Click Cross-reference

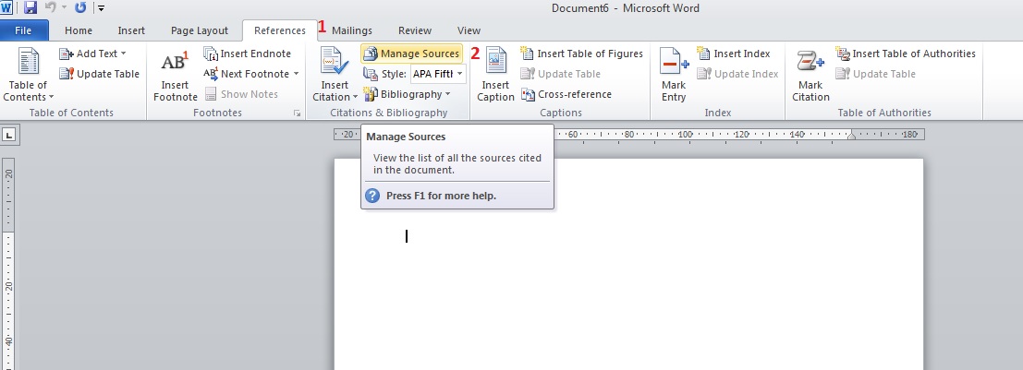coord(566,94)
